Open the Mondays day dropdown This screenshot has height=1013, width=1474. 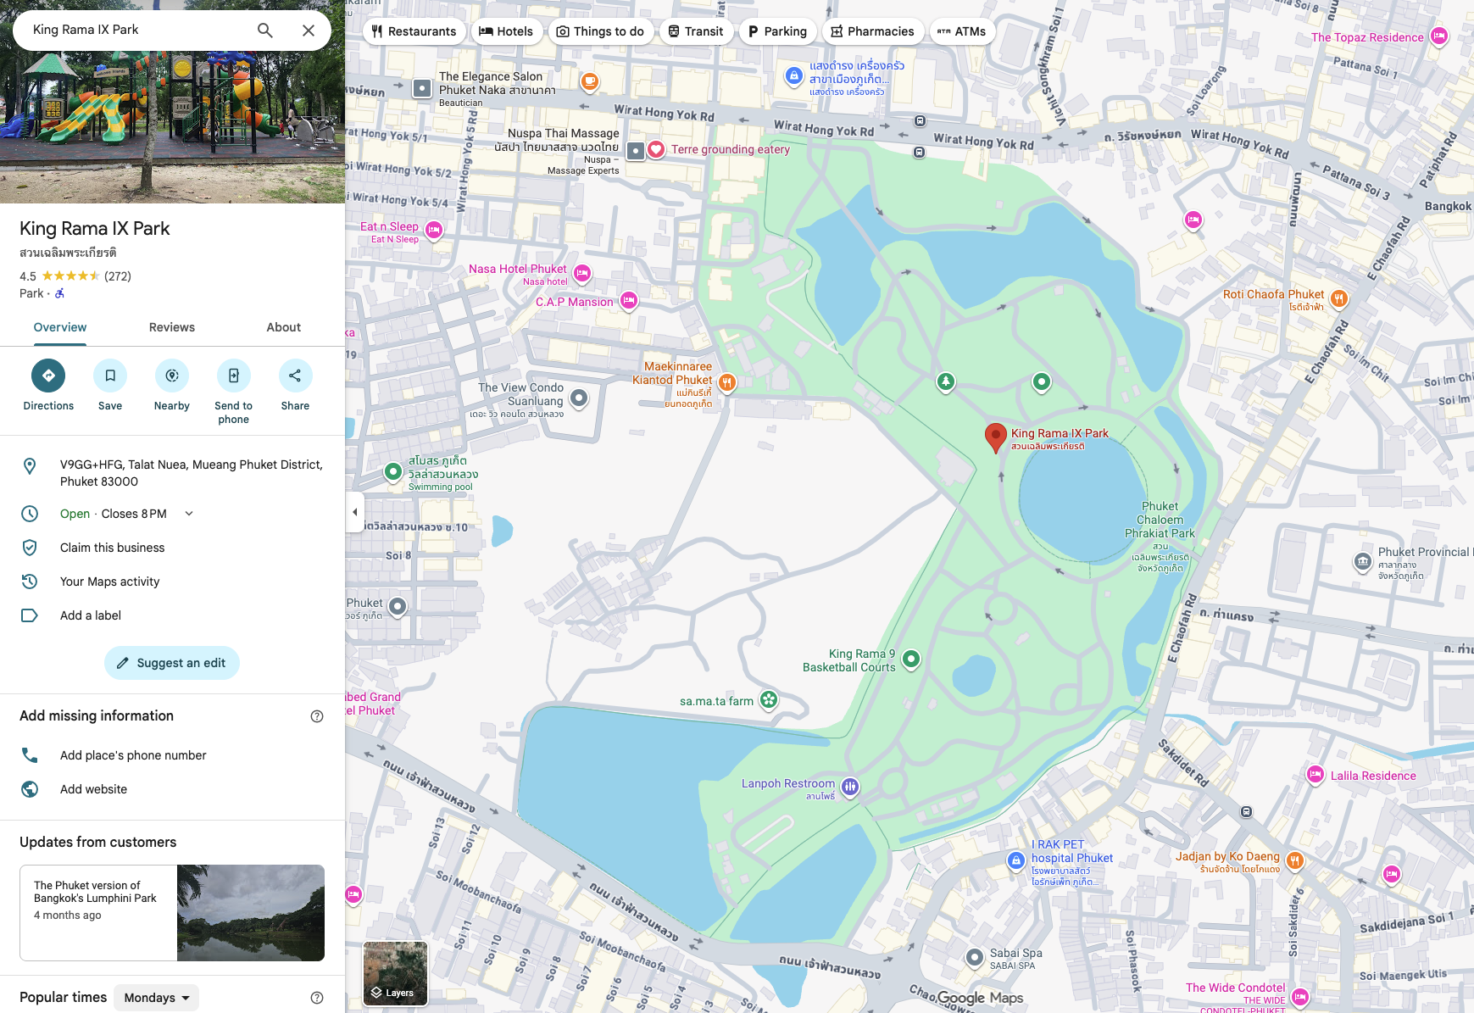tap(157, 998)
